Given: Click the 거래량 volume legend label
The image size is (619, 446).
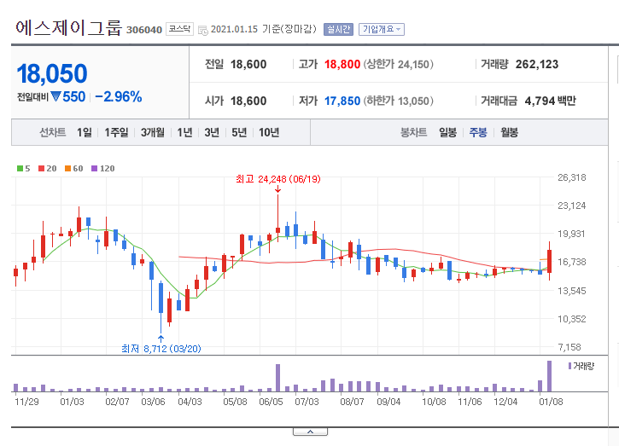Looking at the screenshot, I should point(581,367).
